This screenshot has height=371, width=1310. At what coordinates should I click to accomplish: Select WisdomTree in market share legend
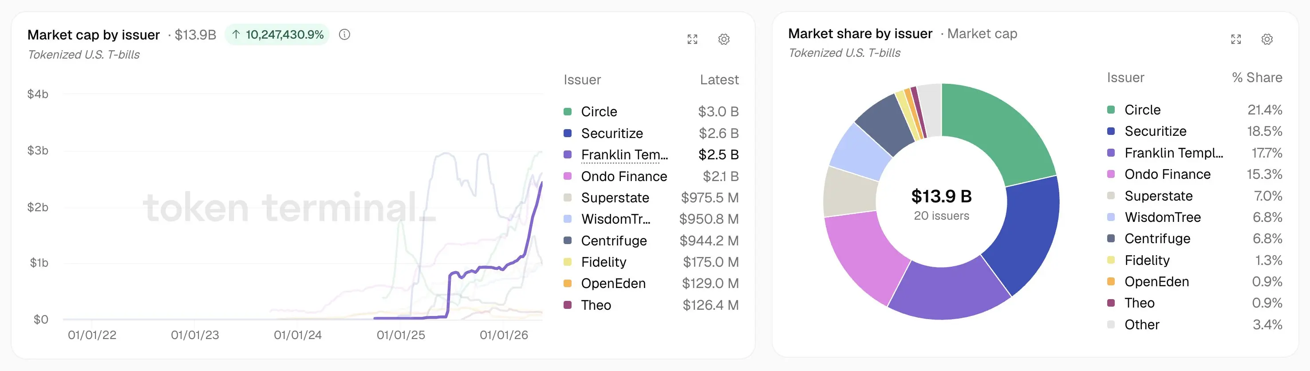click(x=1163, y=217)
